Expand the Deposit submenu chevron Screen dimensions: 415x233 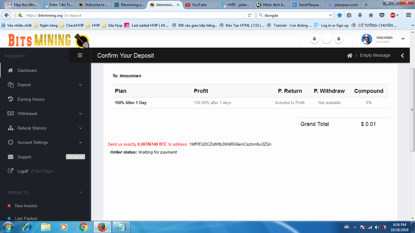coord(81,85)
